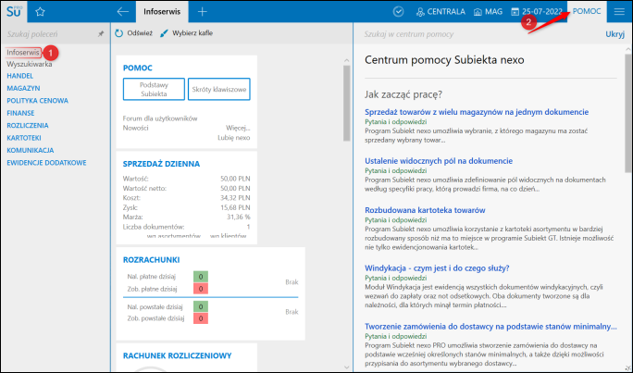Click red Zob. płatne dzisiaj value
The height and width of the screenshot is (373, 633).
click(x=201, y=289)
